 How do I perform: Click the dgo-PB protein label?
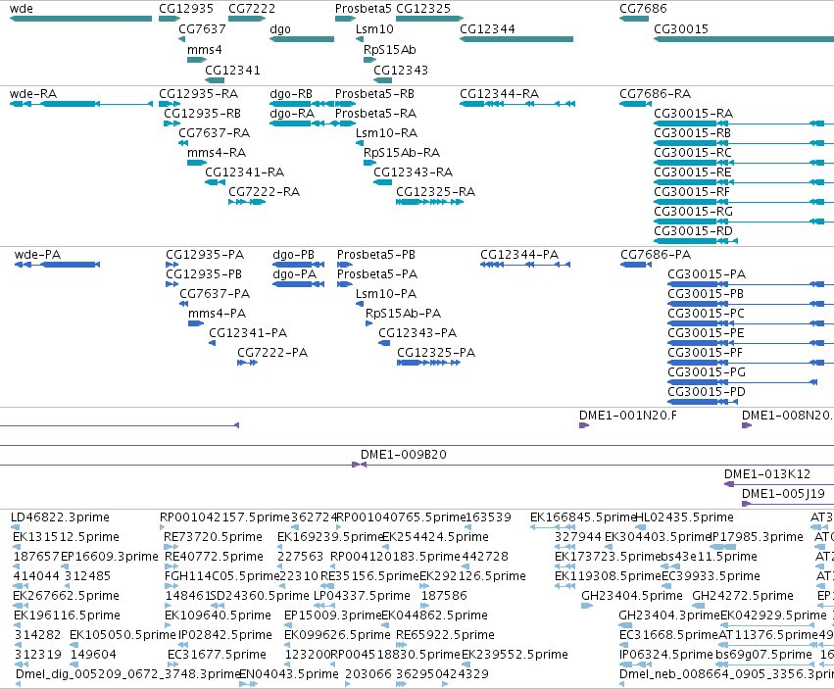294,255
